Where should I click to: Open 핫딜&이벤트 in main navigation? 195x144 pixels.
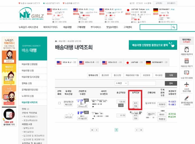(112, 27)
